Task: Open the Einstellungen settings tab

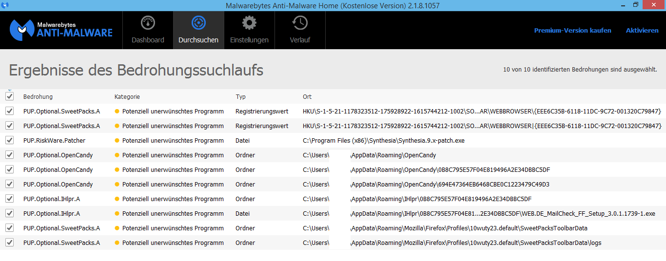Action: coord(249,30)
